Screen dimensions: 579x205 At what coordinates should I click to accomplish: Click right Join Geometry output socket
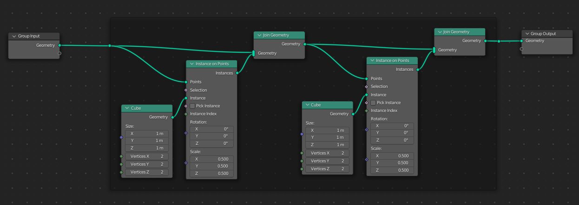(485, 41)
